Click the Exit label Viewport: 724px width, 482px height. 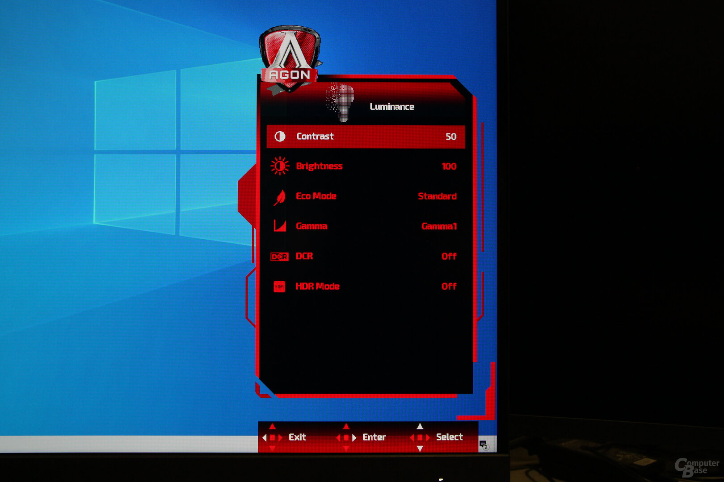click(297, 437)
